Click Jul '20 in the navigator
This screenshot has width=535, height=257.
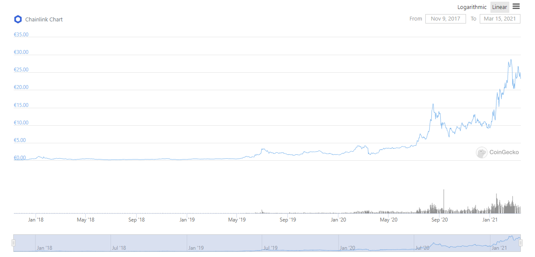(422, 248)
